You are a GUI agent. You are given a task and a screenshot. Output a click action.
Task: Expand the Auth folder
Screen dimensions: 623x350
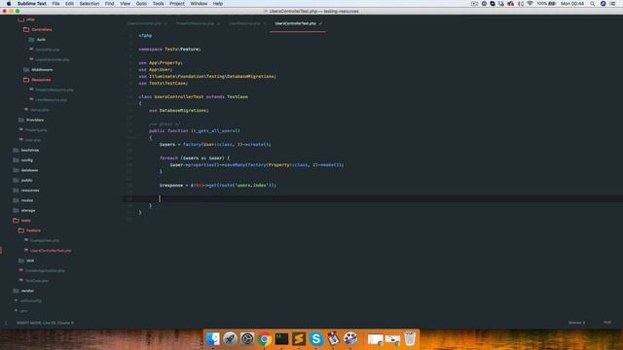[41, 40]
